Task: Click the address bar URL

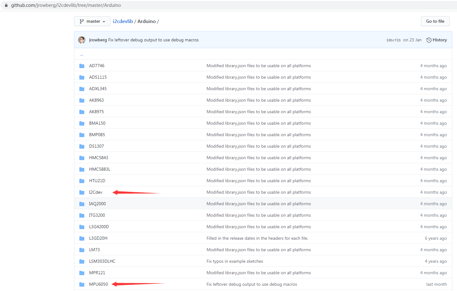Action: pos(66,5)
